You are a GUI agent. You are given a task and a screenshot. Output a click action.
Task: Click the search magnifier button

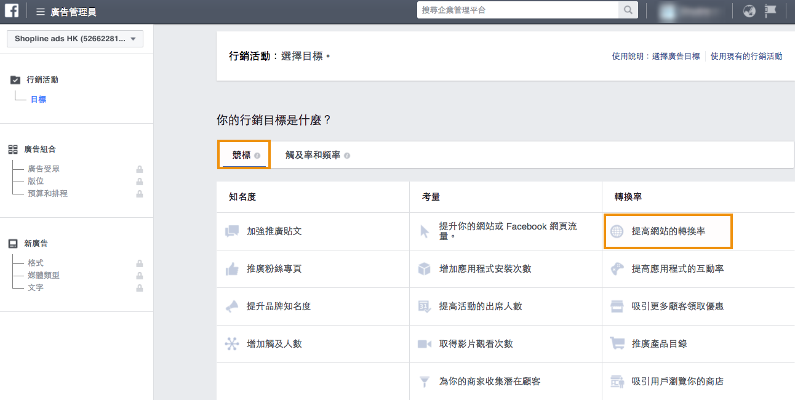point(628,10)
